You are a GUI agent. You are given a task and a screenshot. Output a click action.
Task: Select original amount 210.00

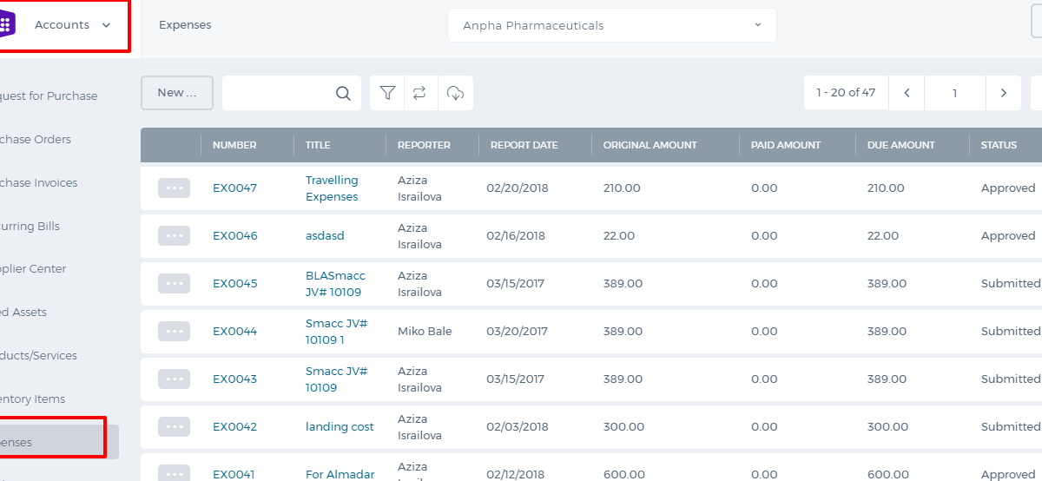622,188
